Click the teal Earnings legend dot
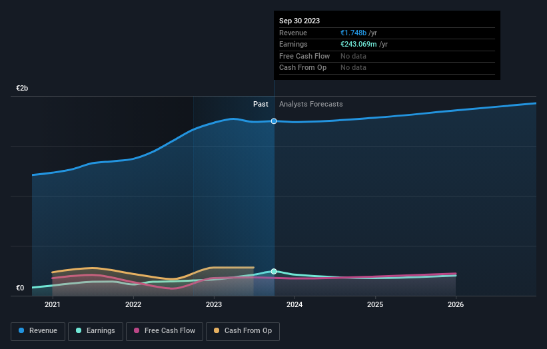 pos(79,330)
